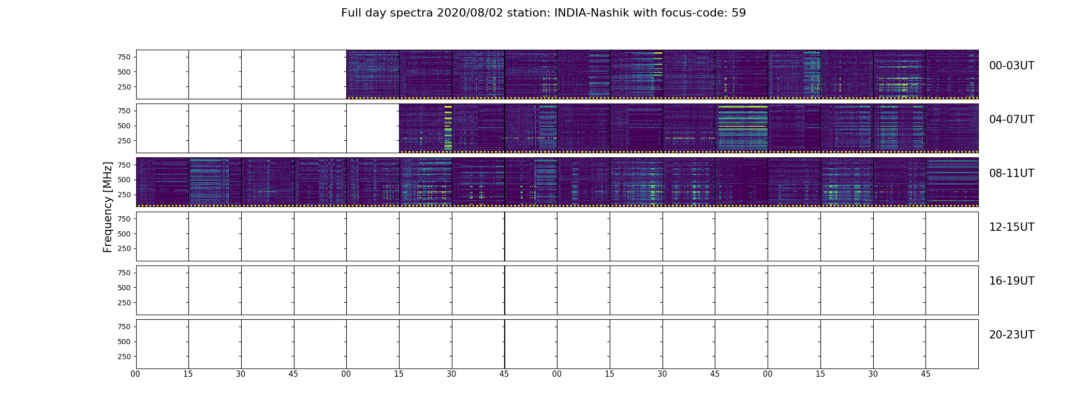The image size is (1087, 414).
Task: Select the 08-11UT row label
Action: pyautogui.click(x=1011, y=173)
